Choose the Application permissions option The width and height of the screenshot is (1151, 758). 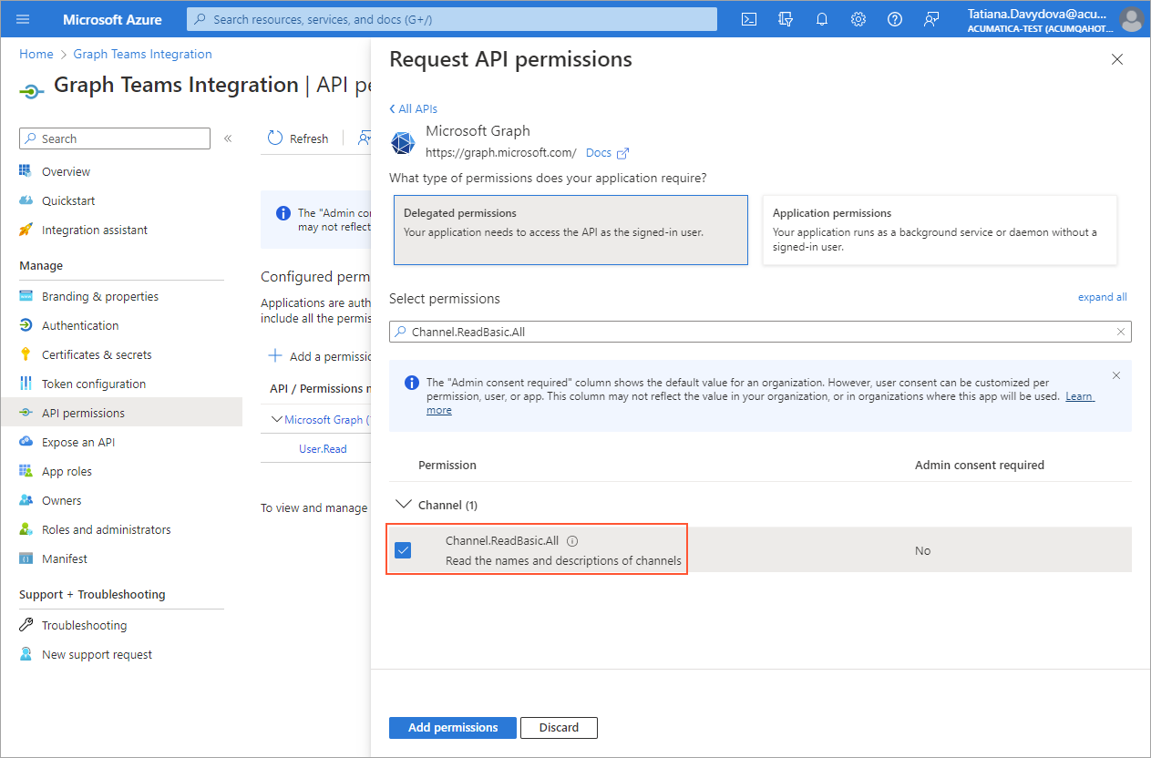pyautogui.click(x=940, y=230)
